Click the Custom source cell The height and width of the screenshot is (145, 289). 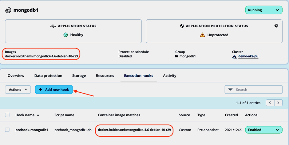point(185,130)
